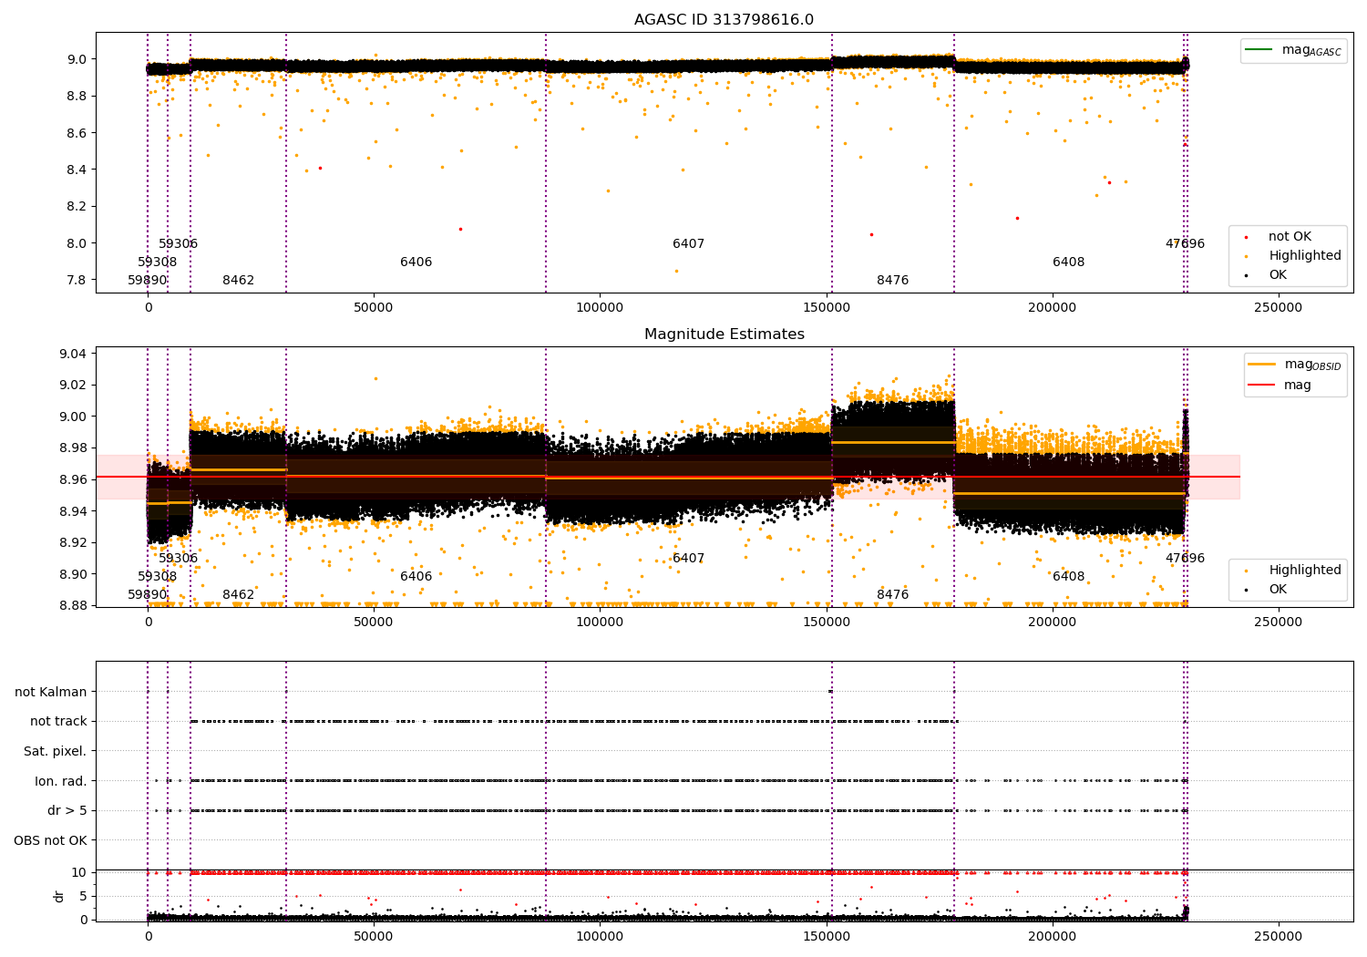Select the 8.2 y-axis tick label
Viewport: 1367px width, 957px height.
(x=77, y=207)
